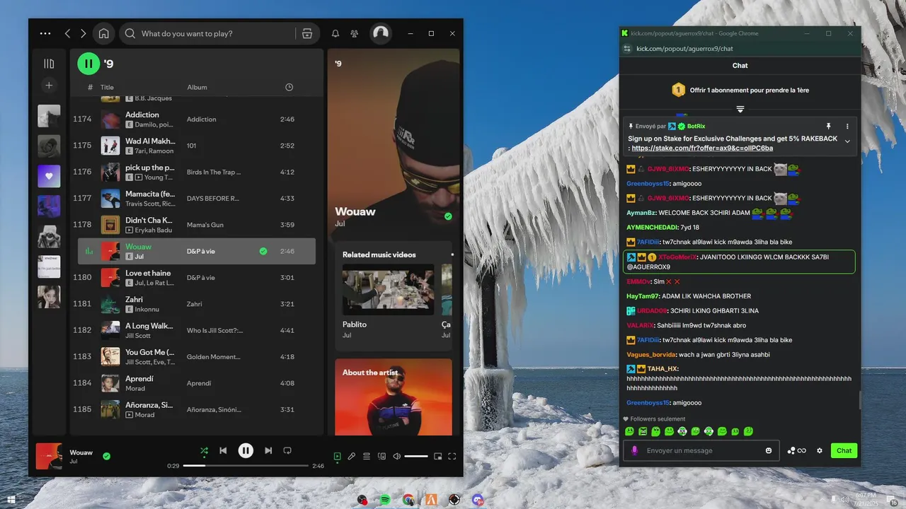The width and height of the screenshot is (906, 509).
Task: Toggle shuffle in Spotify player
Action: coord(204,450)
